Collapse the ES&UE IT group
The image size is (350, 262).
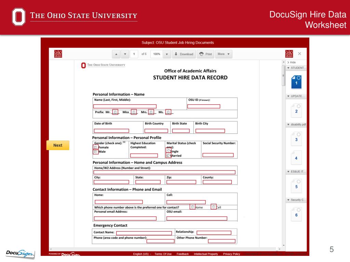(x=296, y=172)
